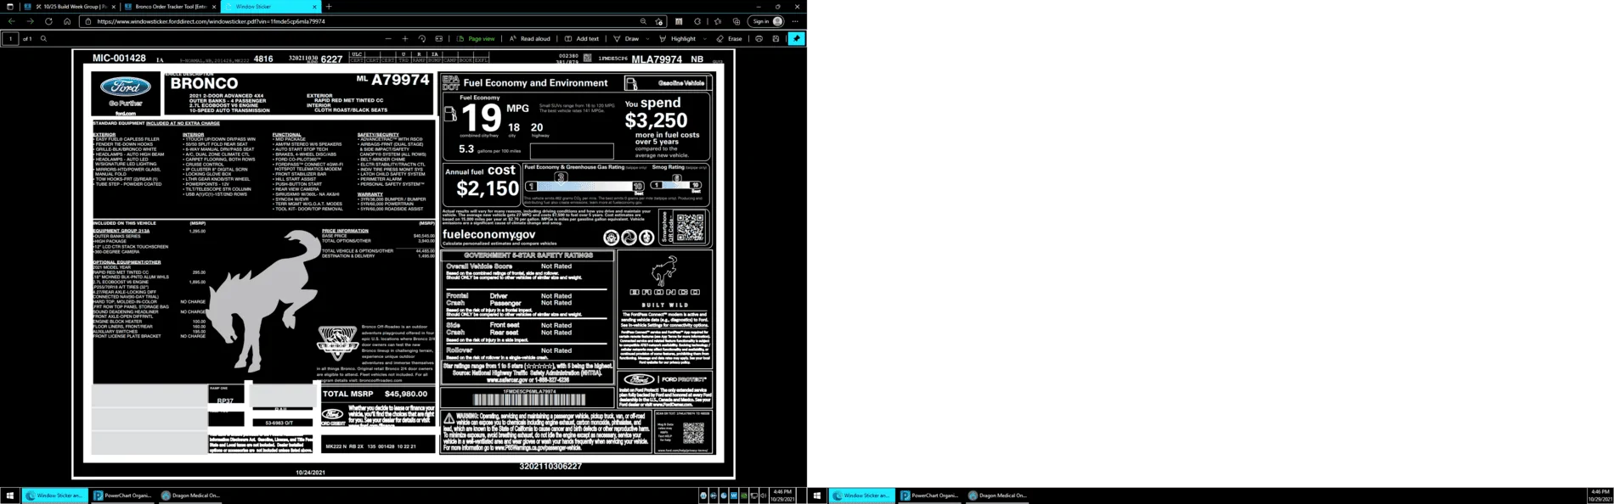Open the Windows Start menu on left monitor

[x=10, y=496]
